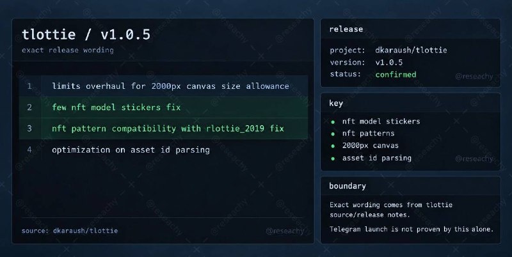Select line "nft pattern compatibility with rlottie_2019 fix"

[x=168, y=128]
